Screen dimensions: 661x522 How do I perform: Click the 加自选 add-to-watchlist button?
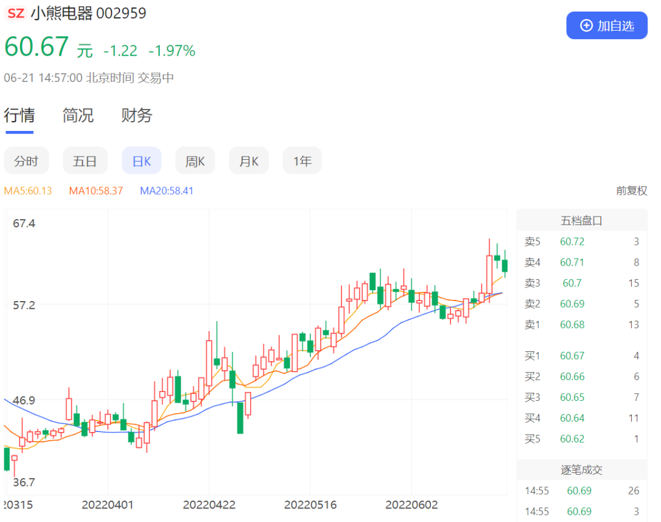(606, 25)
